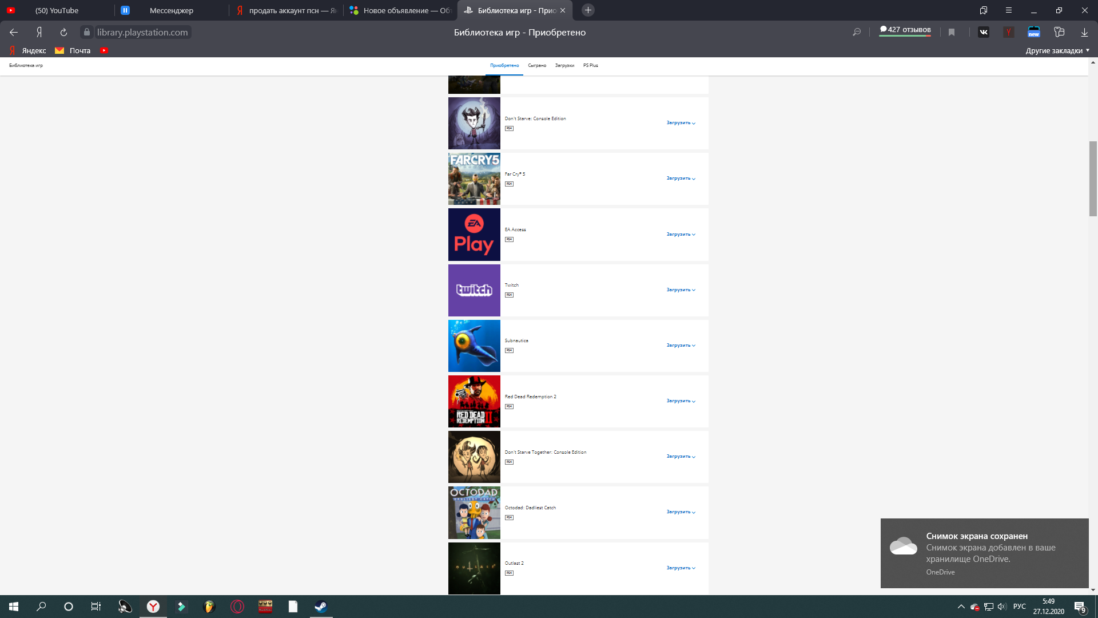Expand Загрузить for Outlast 2
This screenshot has width=1098, height=618.
(681, 568)
